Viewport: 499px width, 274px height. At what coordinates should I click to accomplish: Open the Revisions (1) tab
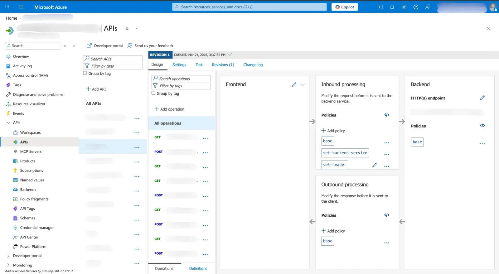coord(223,65)
